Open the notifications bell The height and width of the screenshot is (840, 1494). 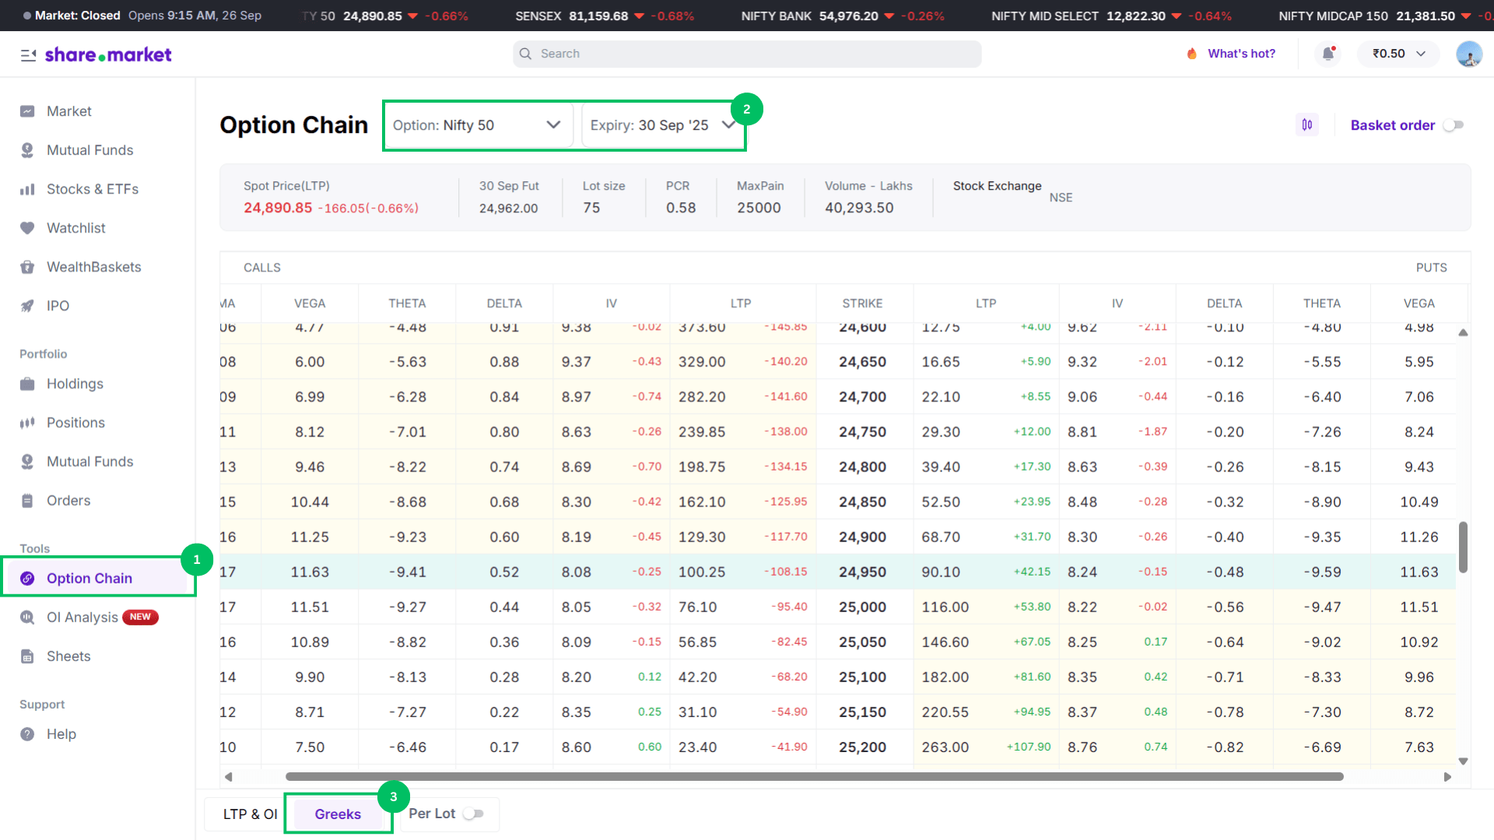(1328, 54)
